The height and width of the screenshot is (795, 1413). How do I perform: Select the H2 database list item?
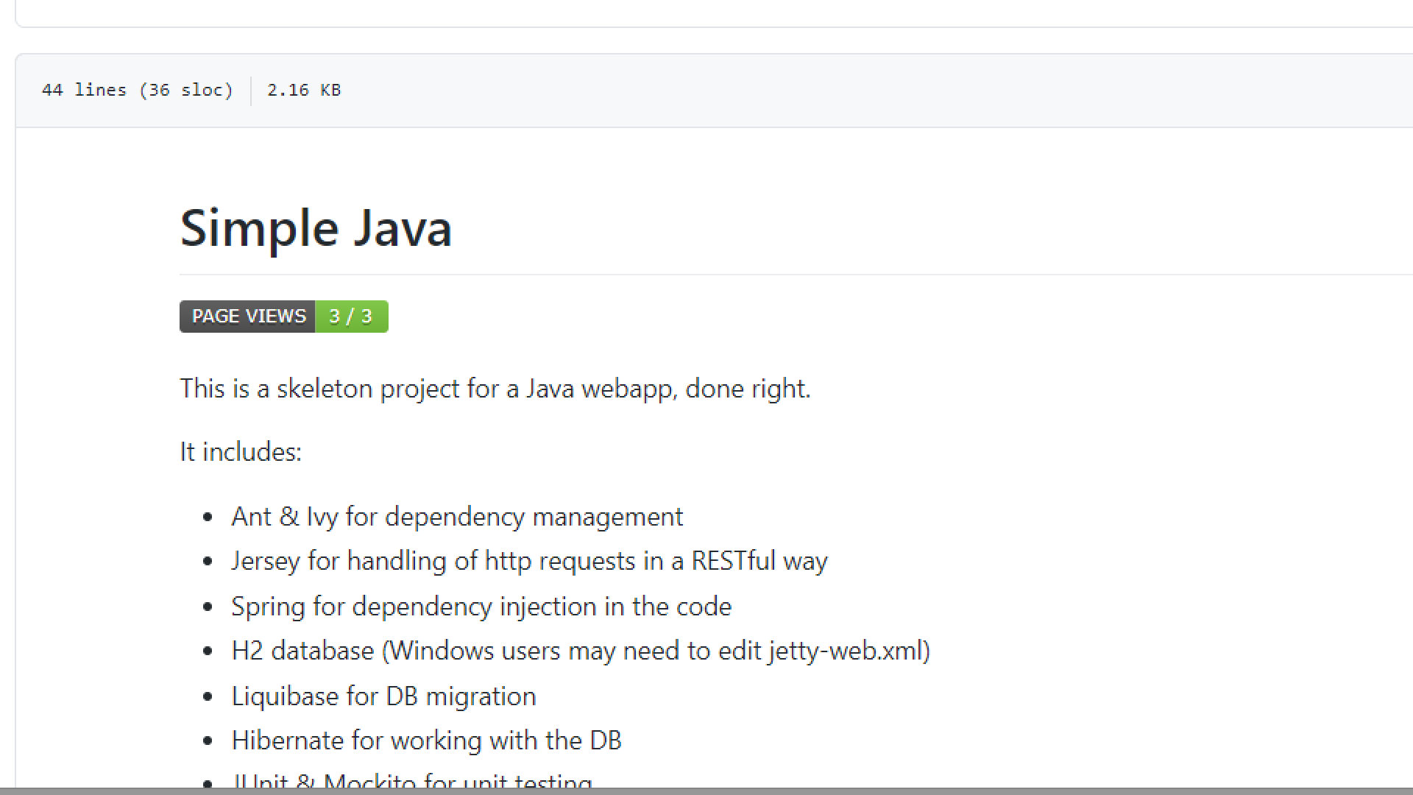pos(580,651)
